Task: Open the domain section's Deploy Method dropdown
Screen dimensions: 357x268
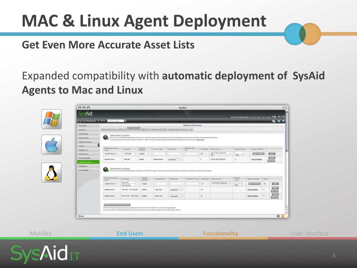Action: [x=144, y=154]
